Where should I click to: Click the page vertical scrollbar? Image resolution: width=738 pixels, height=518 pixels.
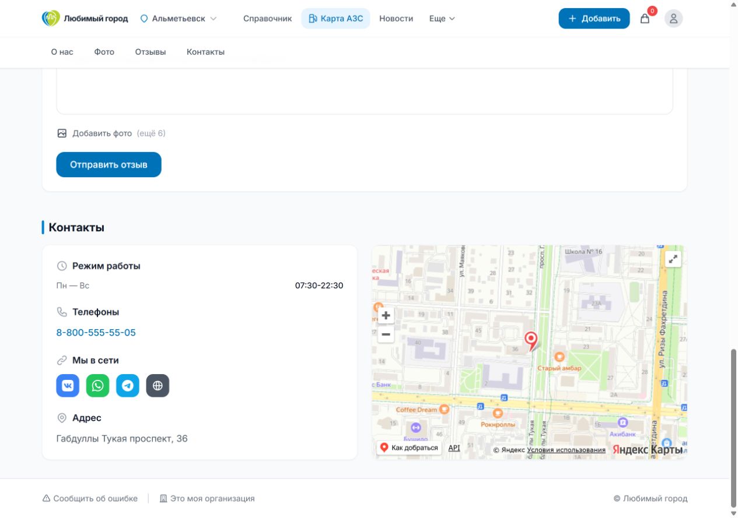pos(734,428)
